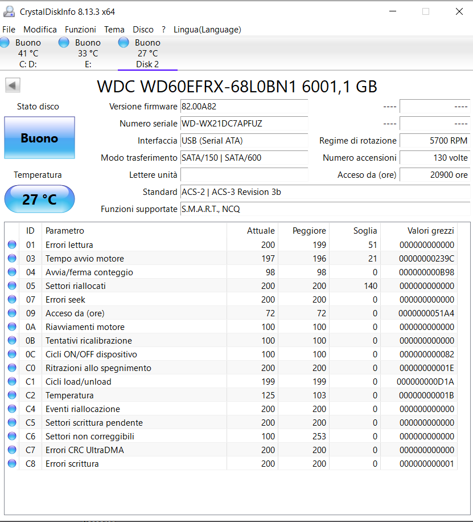Click the status orb of Eventi riallocazione row
473x522 pixels.
pyautogui.click(x=12, y=409)
